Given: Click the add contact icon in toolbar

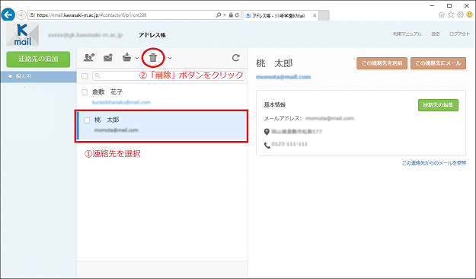Looking at the screenshot, I should [x=89, y=57].
